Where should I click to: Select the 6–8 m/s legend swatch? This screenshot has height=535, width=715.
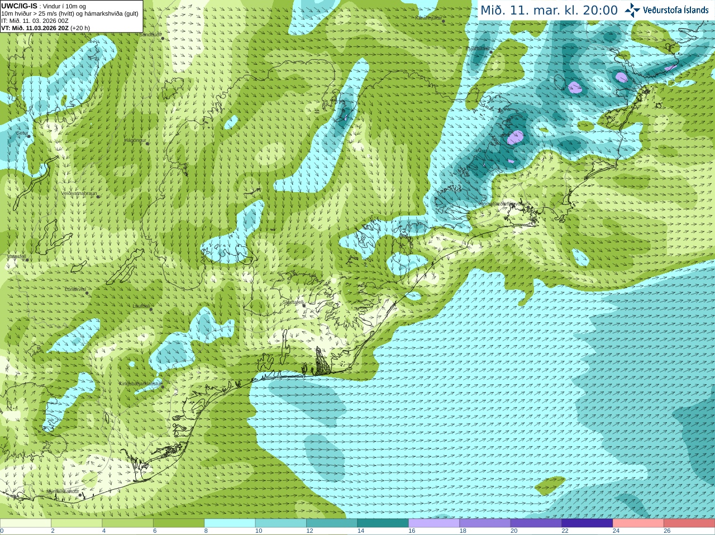click(179, 523)
